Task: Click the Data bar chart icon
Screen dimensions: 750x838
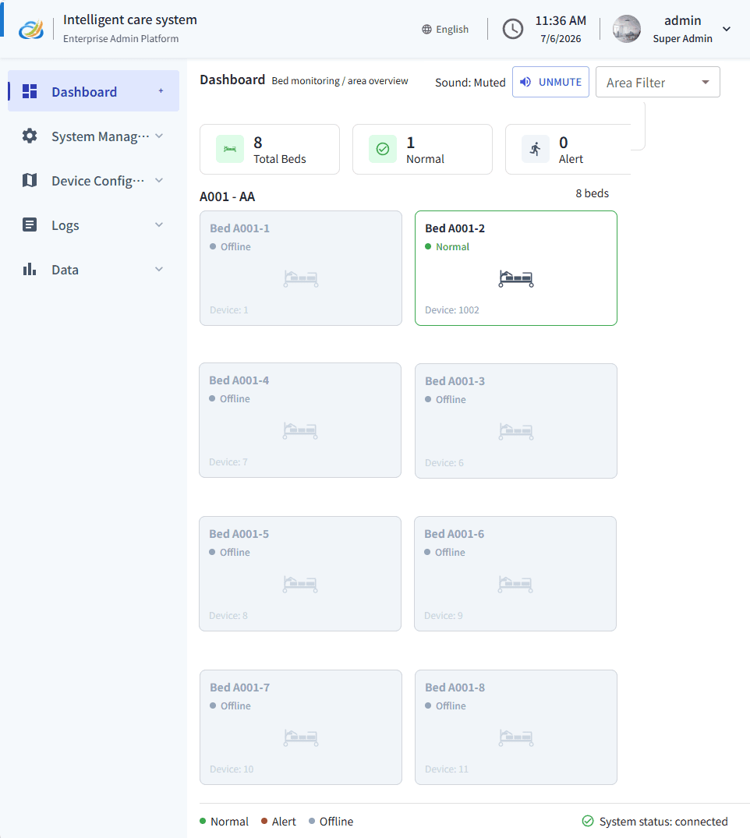Action: pos(30,269)
